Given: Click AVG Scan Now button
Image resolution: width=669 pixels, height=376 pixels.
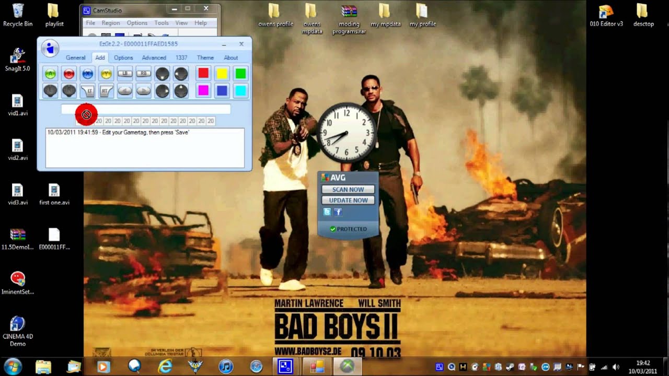Looking at the screenshot, I should coord(348,190).
